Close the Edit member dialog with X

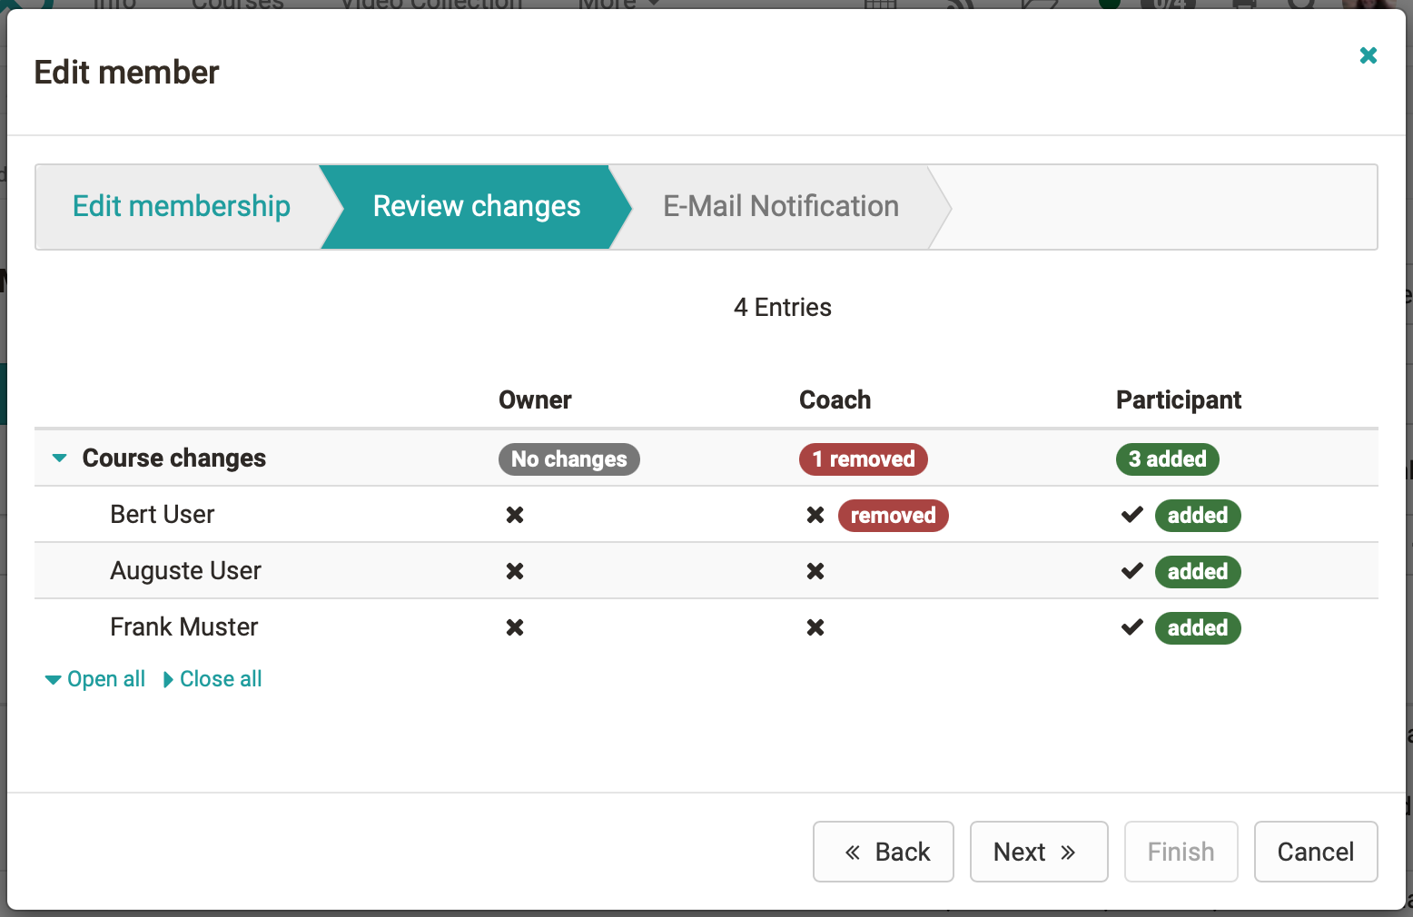(1368, 55)
